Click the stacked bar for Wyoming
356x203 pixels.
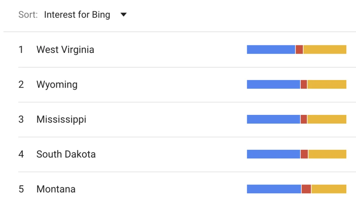point(296,84)
